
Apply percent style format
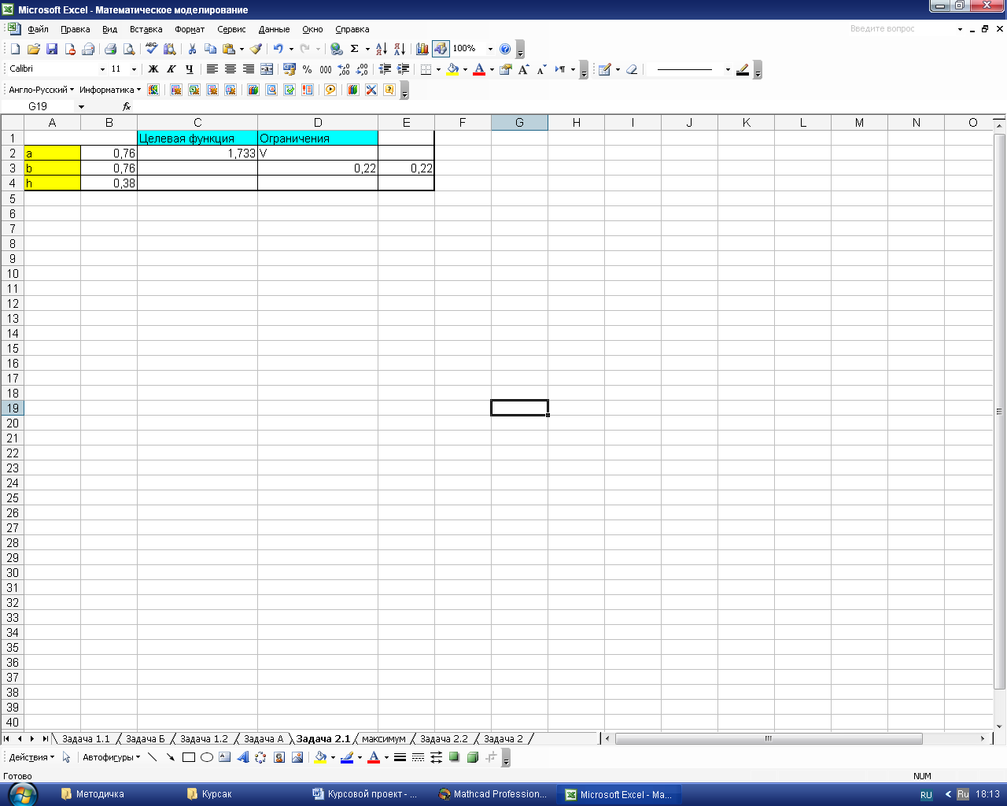pos(308,69)
